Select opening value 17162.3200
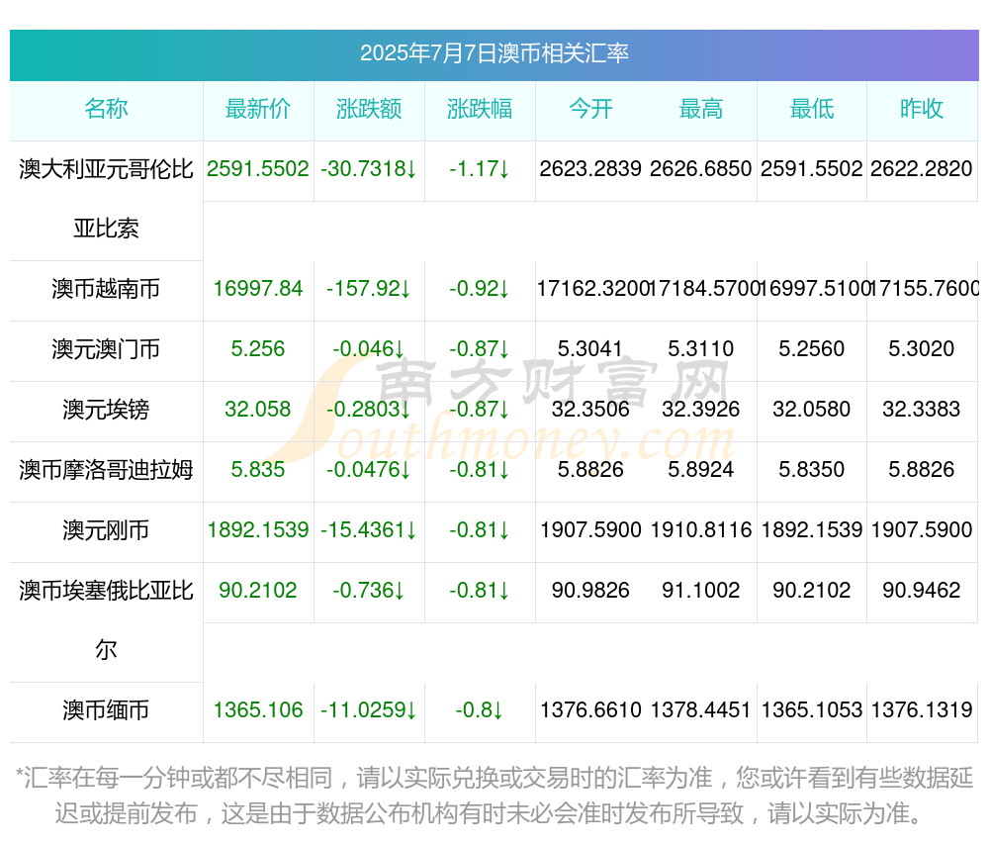 coord(592,288)
